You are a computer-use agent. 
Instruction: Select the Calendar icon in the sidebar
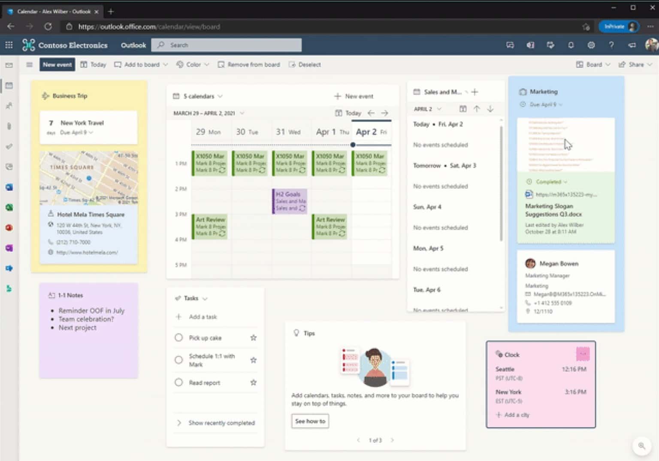(x=9, y=85)
